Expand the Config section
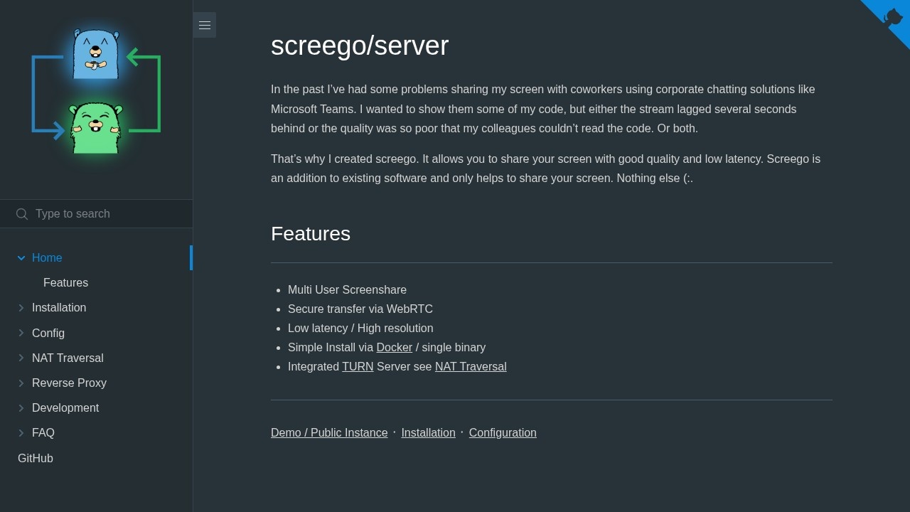 point(21,333)
